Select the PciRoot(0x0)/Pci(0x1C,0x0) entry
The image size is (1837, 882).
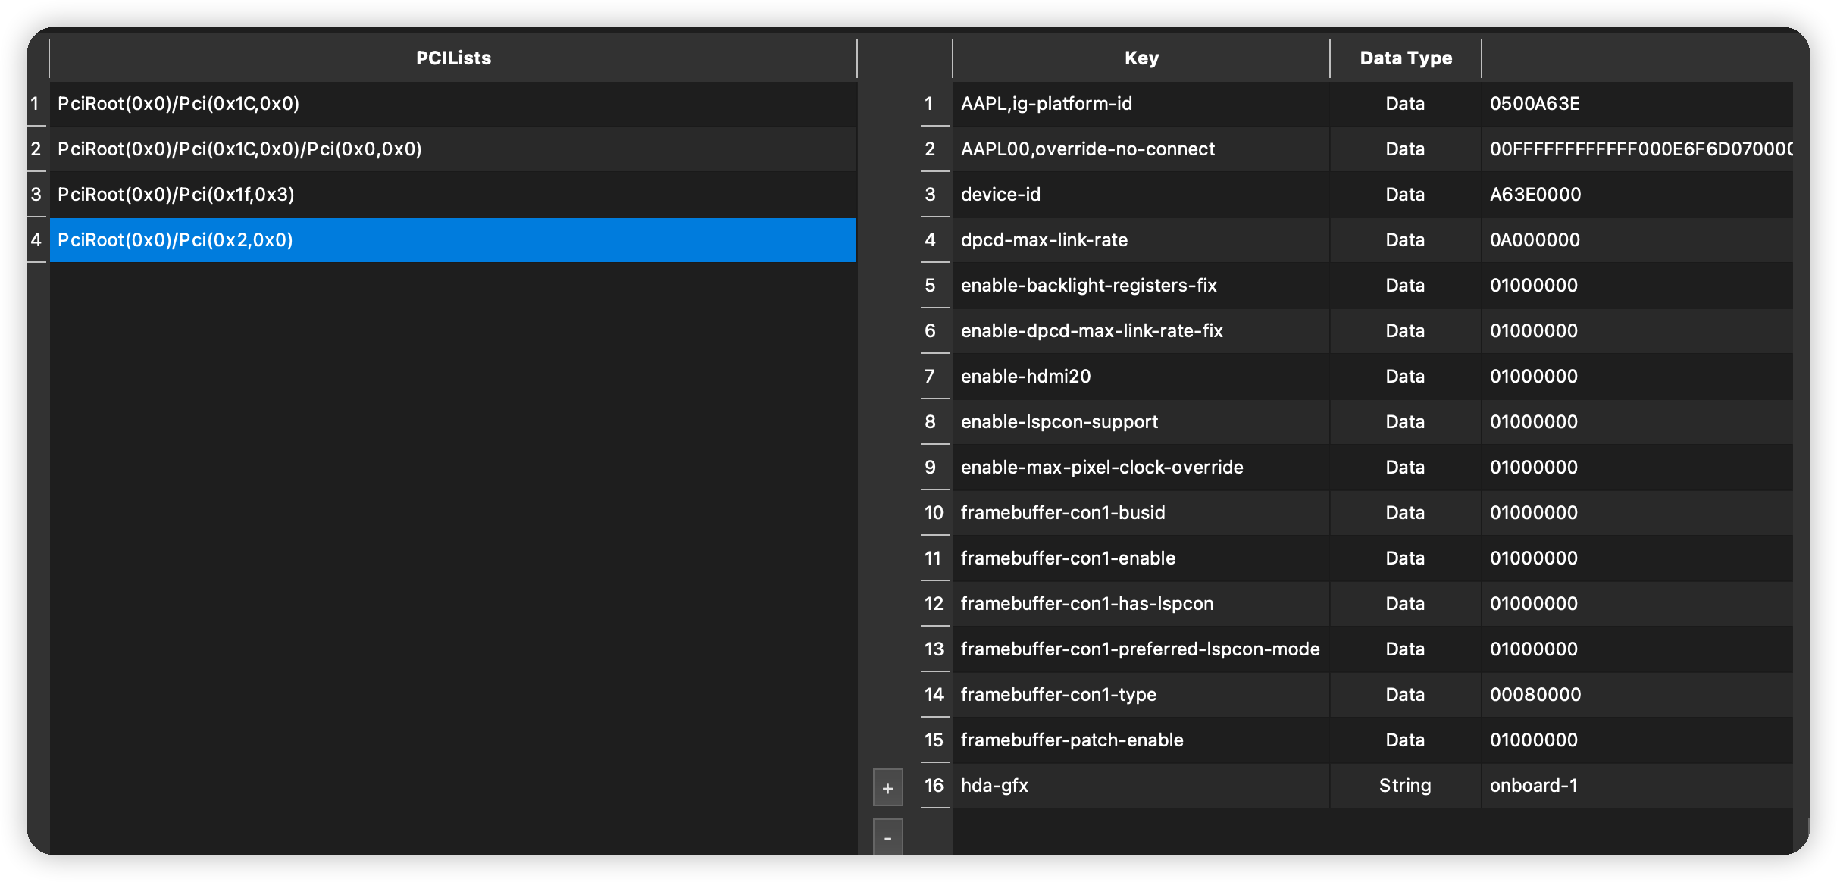[x=303, y=104]
